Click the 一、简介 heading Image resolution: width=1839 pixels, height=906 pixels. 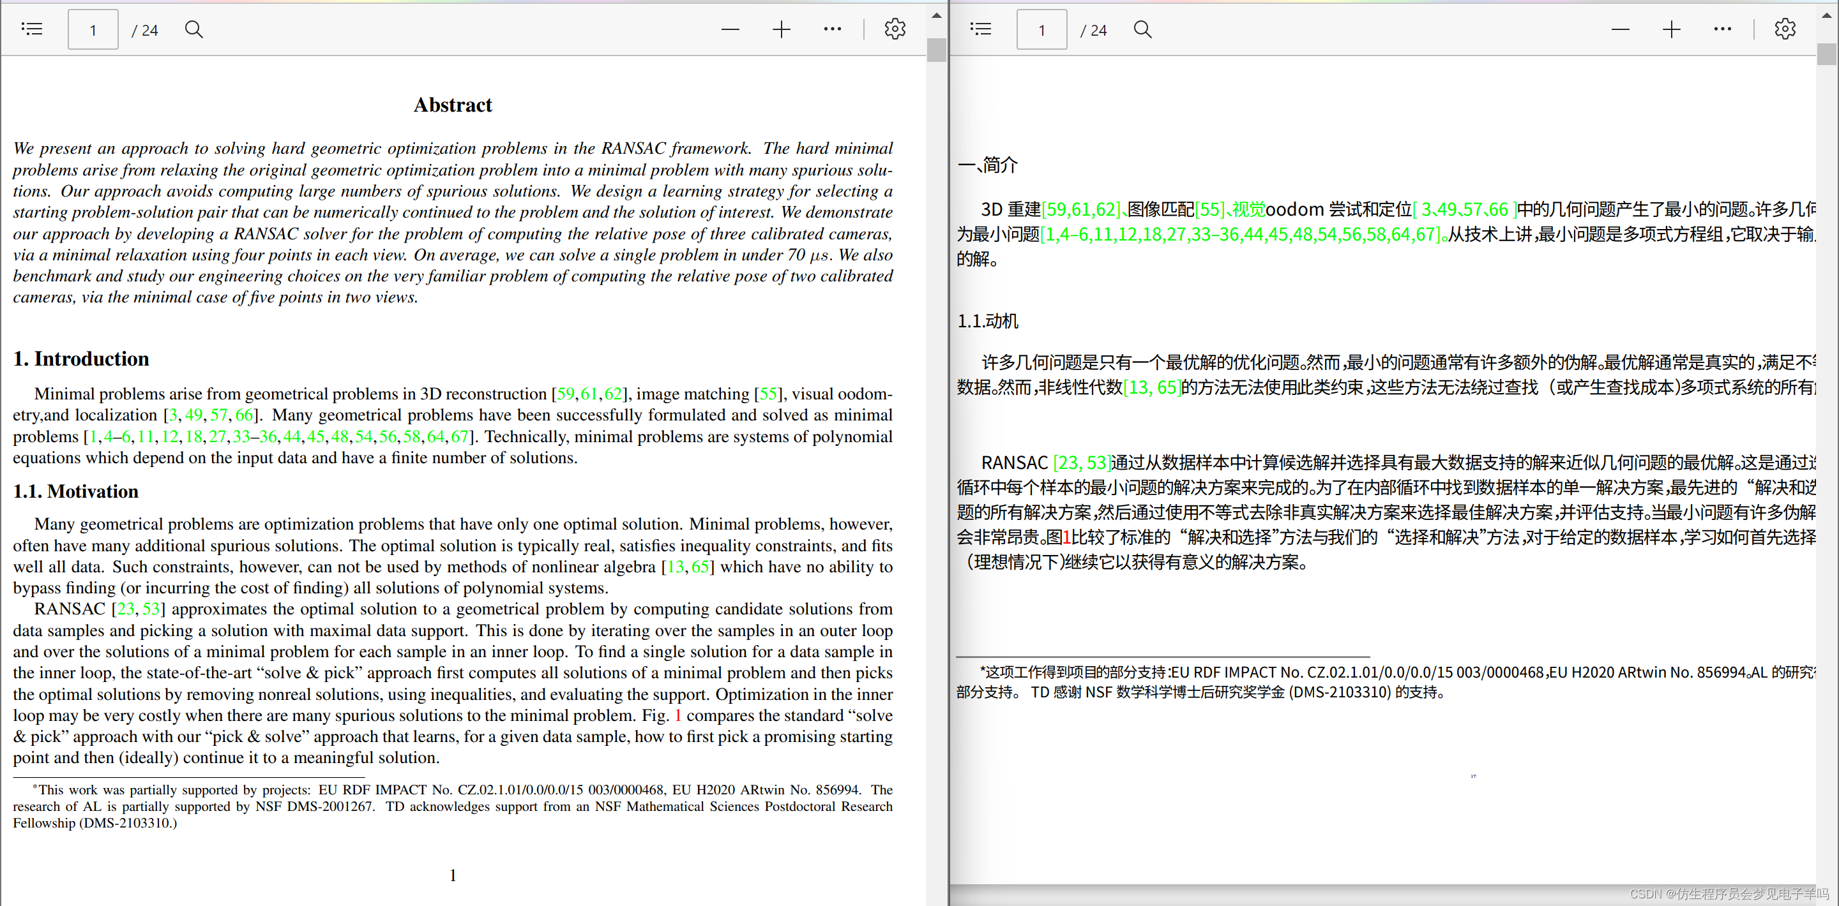point(987,165)
